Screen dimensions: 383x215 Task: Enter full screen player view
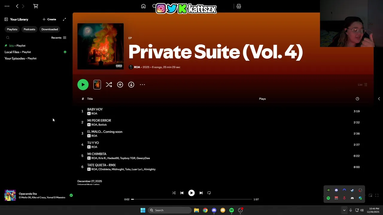tap(377, 196)
